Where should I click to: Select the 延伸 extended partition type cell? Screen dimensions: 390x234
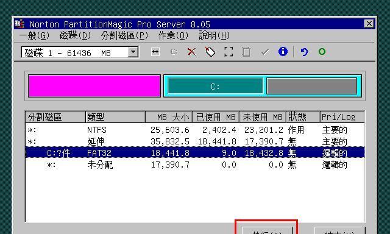click(x=96, y=142)
